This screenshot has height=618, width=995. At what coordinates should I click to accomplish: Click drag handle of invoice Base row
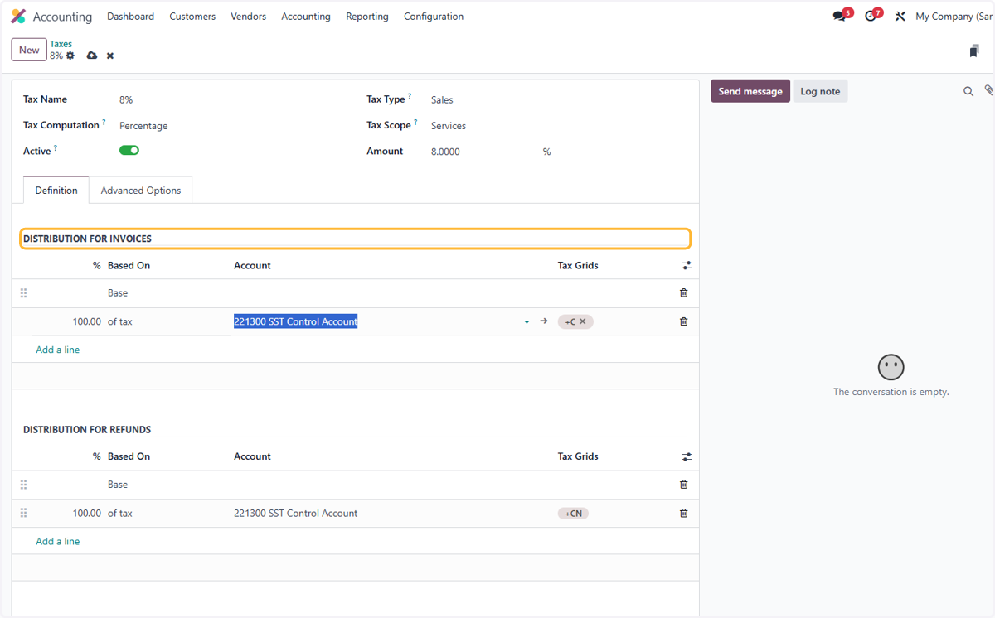(23, 293)
